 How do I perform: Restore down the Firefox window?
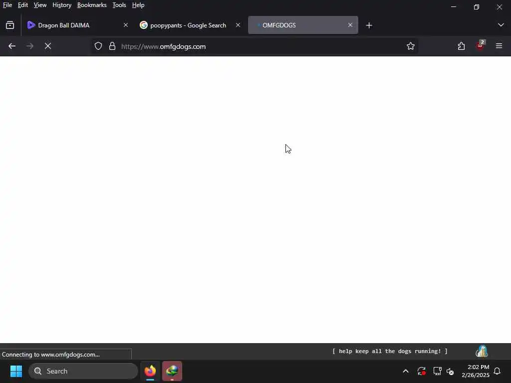point(477,7)
